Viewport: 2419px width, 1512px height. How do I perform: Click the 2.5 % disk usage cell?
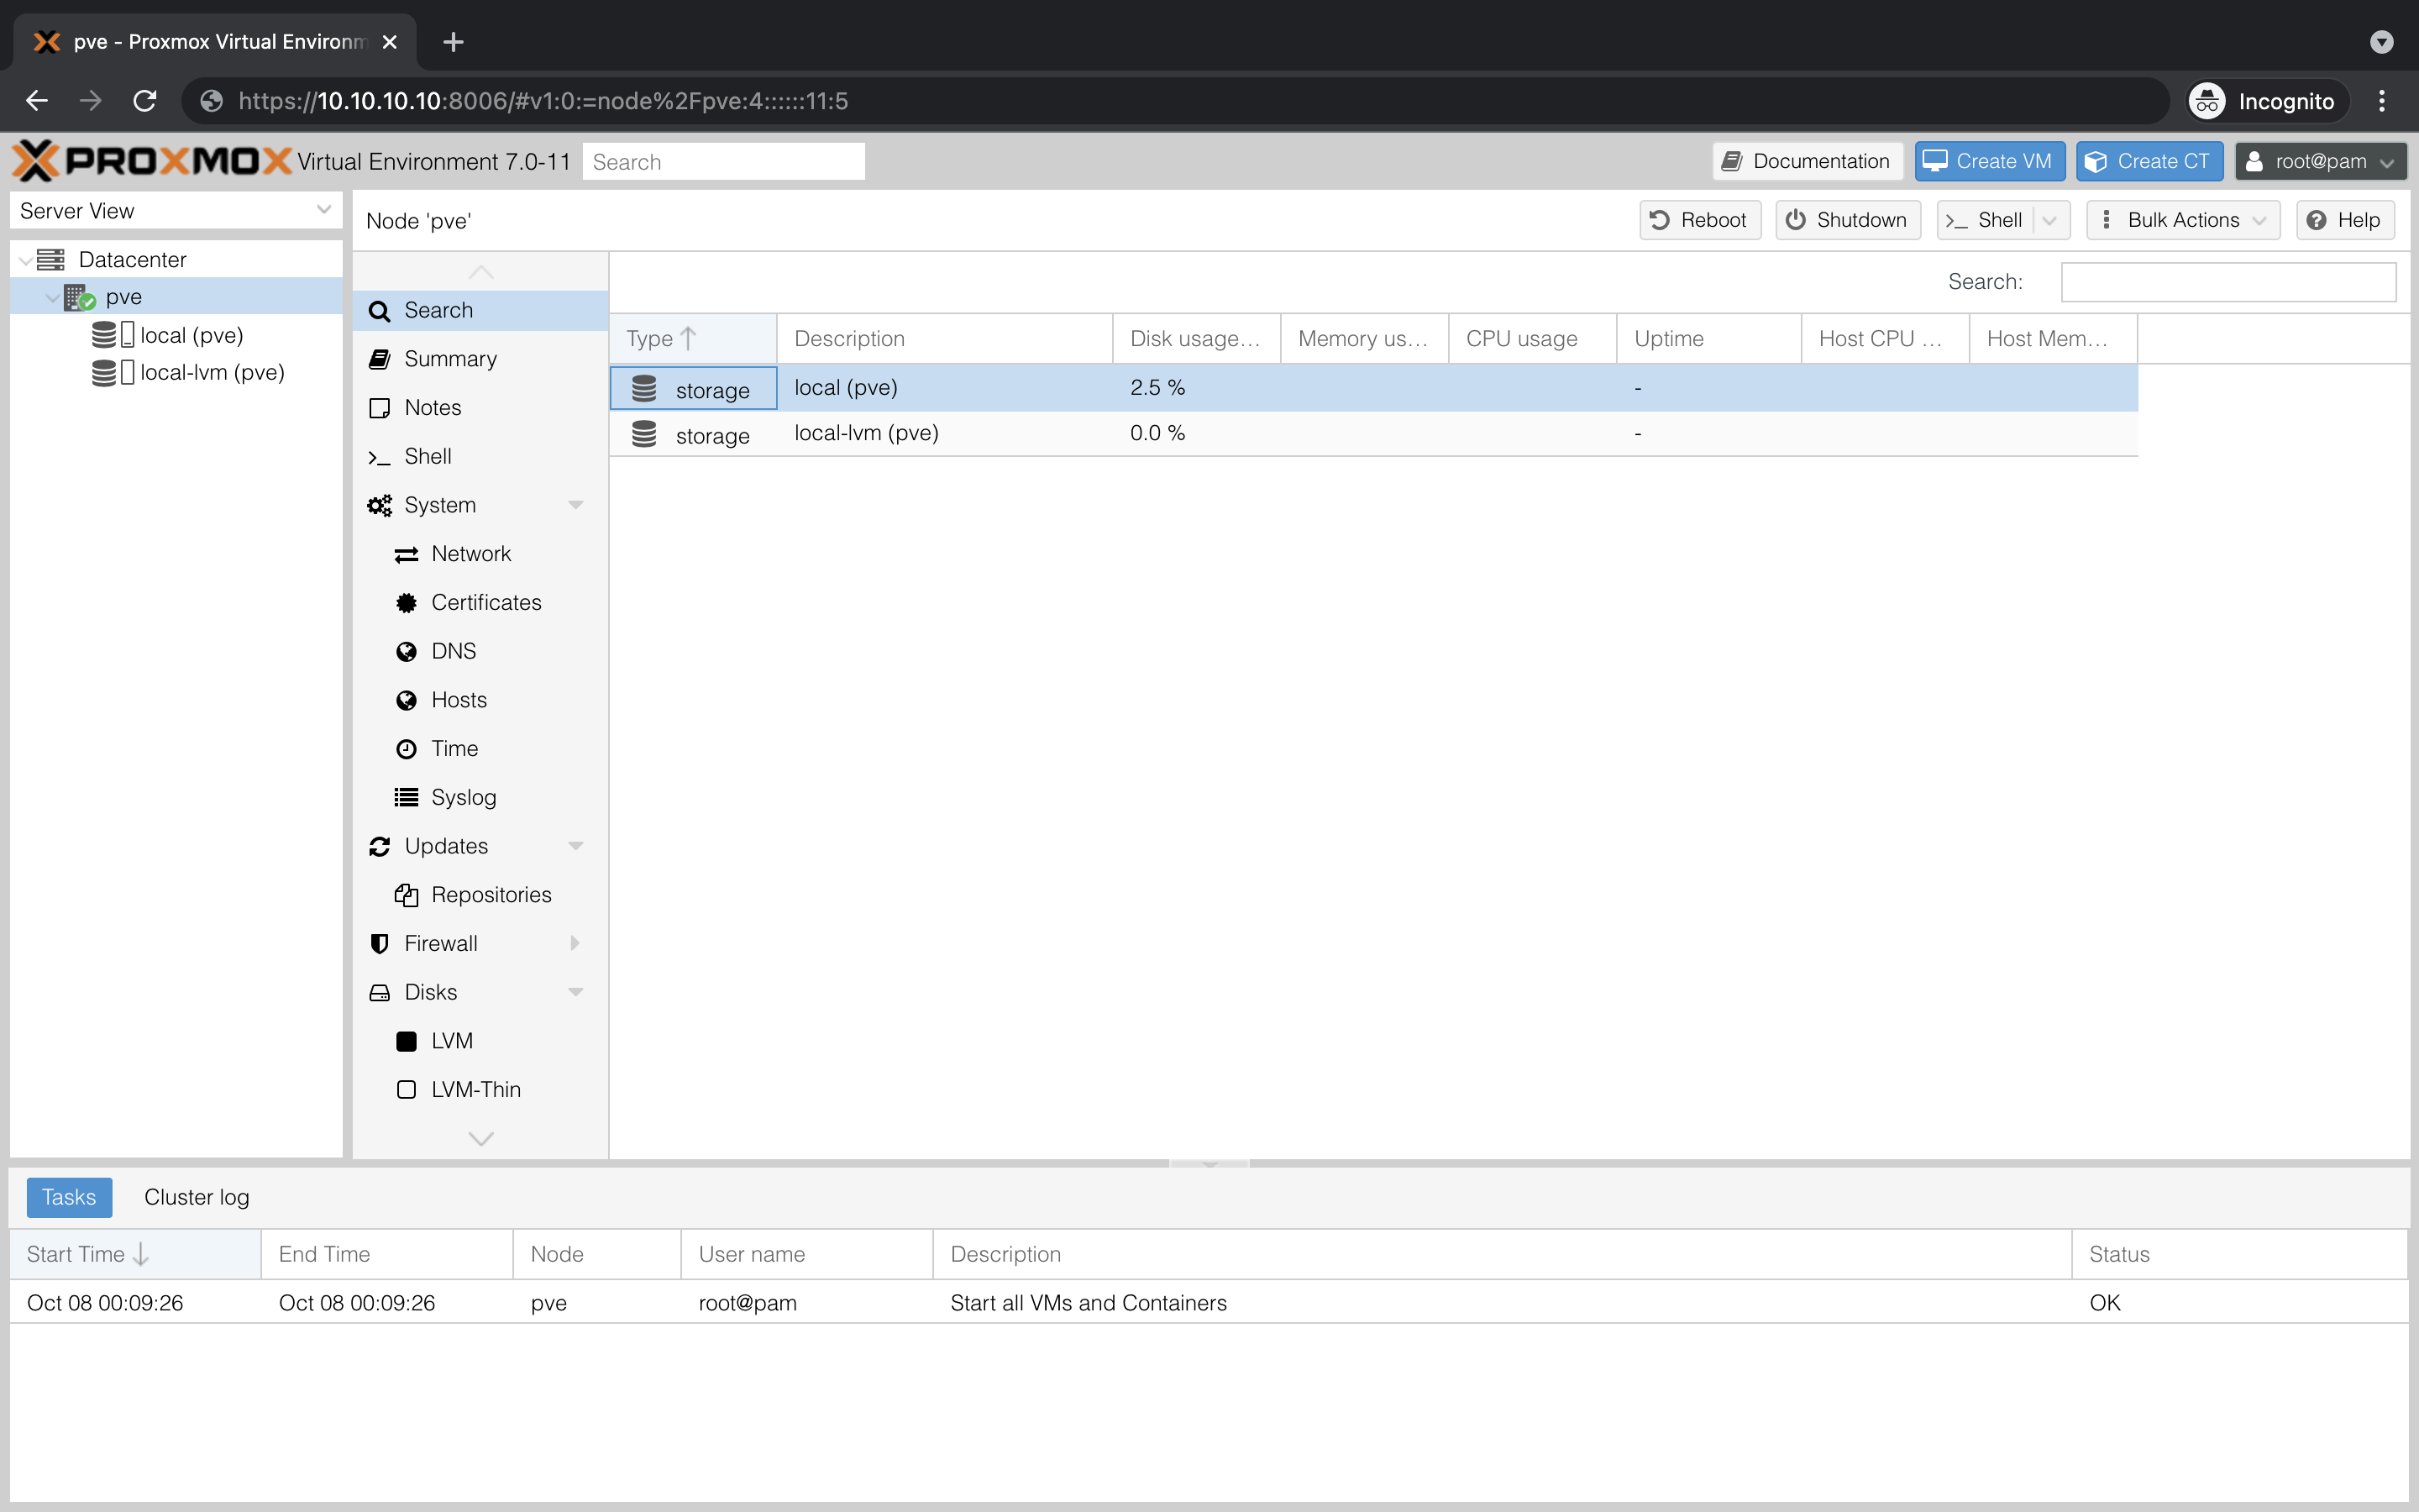click(x=1197, y=388)
